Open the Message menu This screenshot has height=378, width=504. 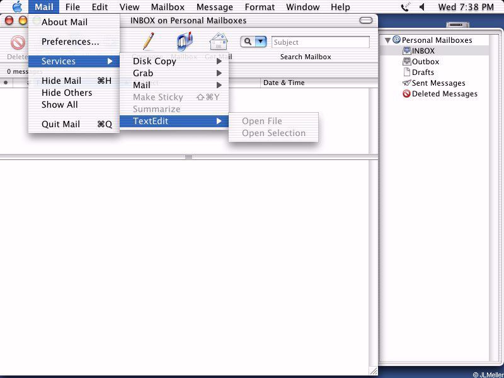pos(215,7)
